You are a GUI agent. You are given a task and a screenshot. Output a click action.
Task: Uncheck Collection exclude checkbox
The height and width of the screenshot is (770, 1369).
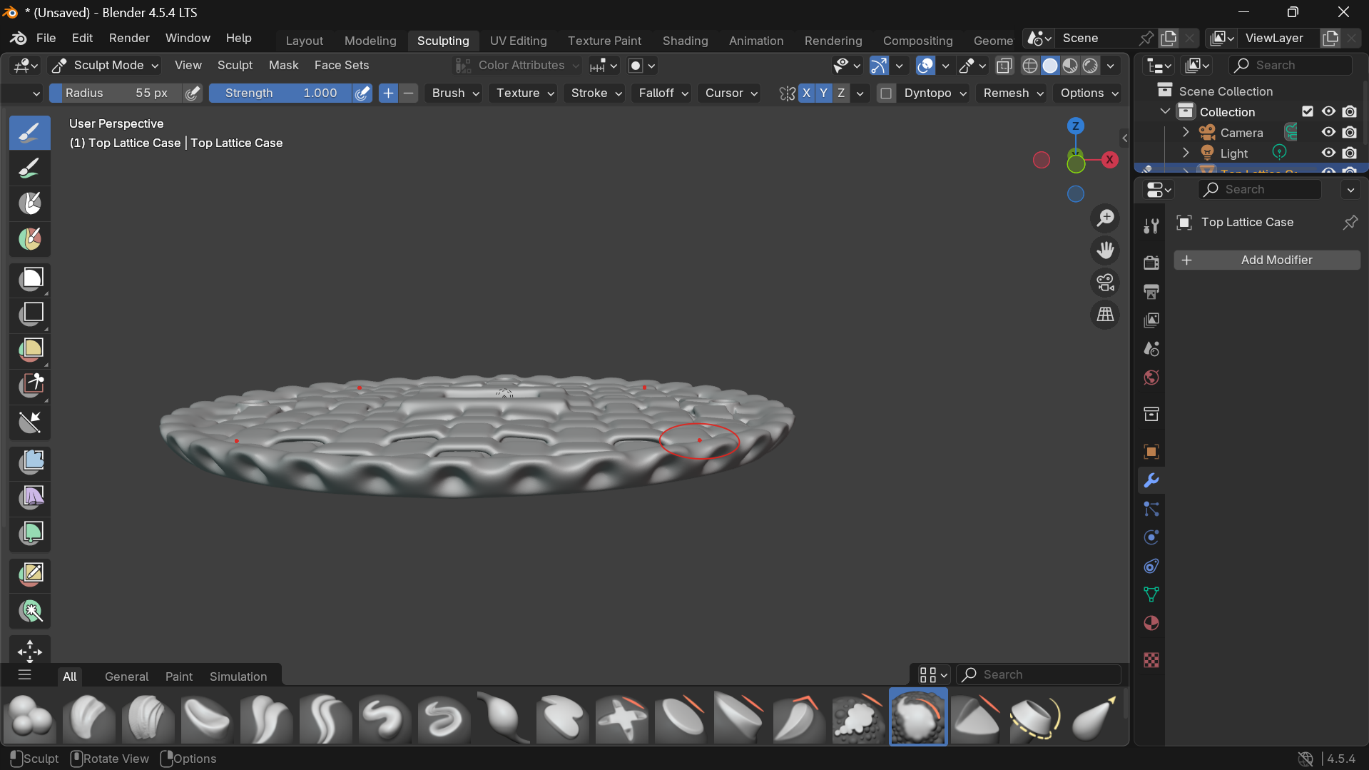pyautogui.click(x=1308, y=112)
